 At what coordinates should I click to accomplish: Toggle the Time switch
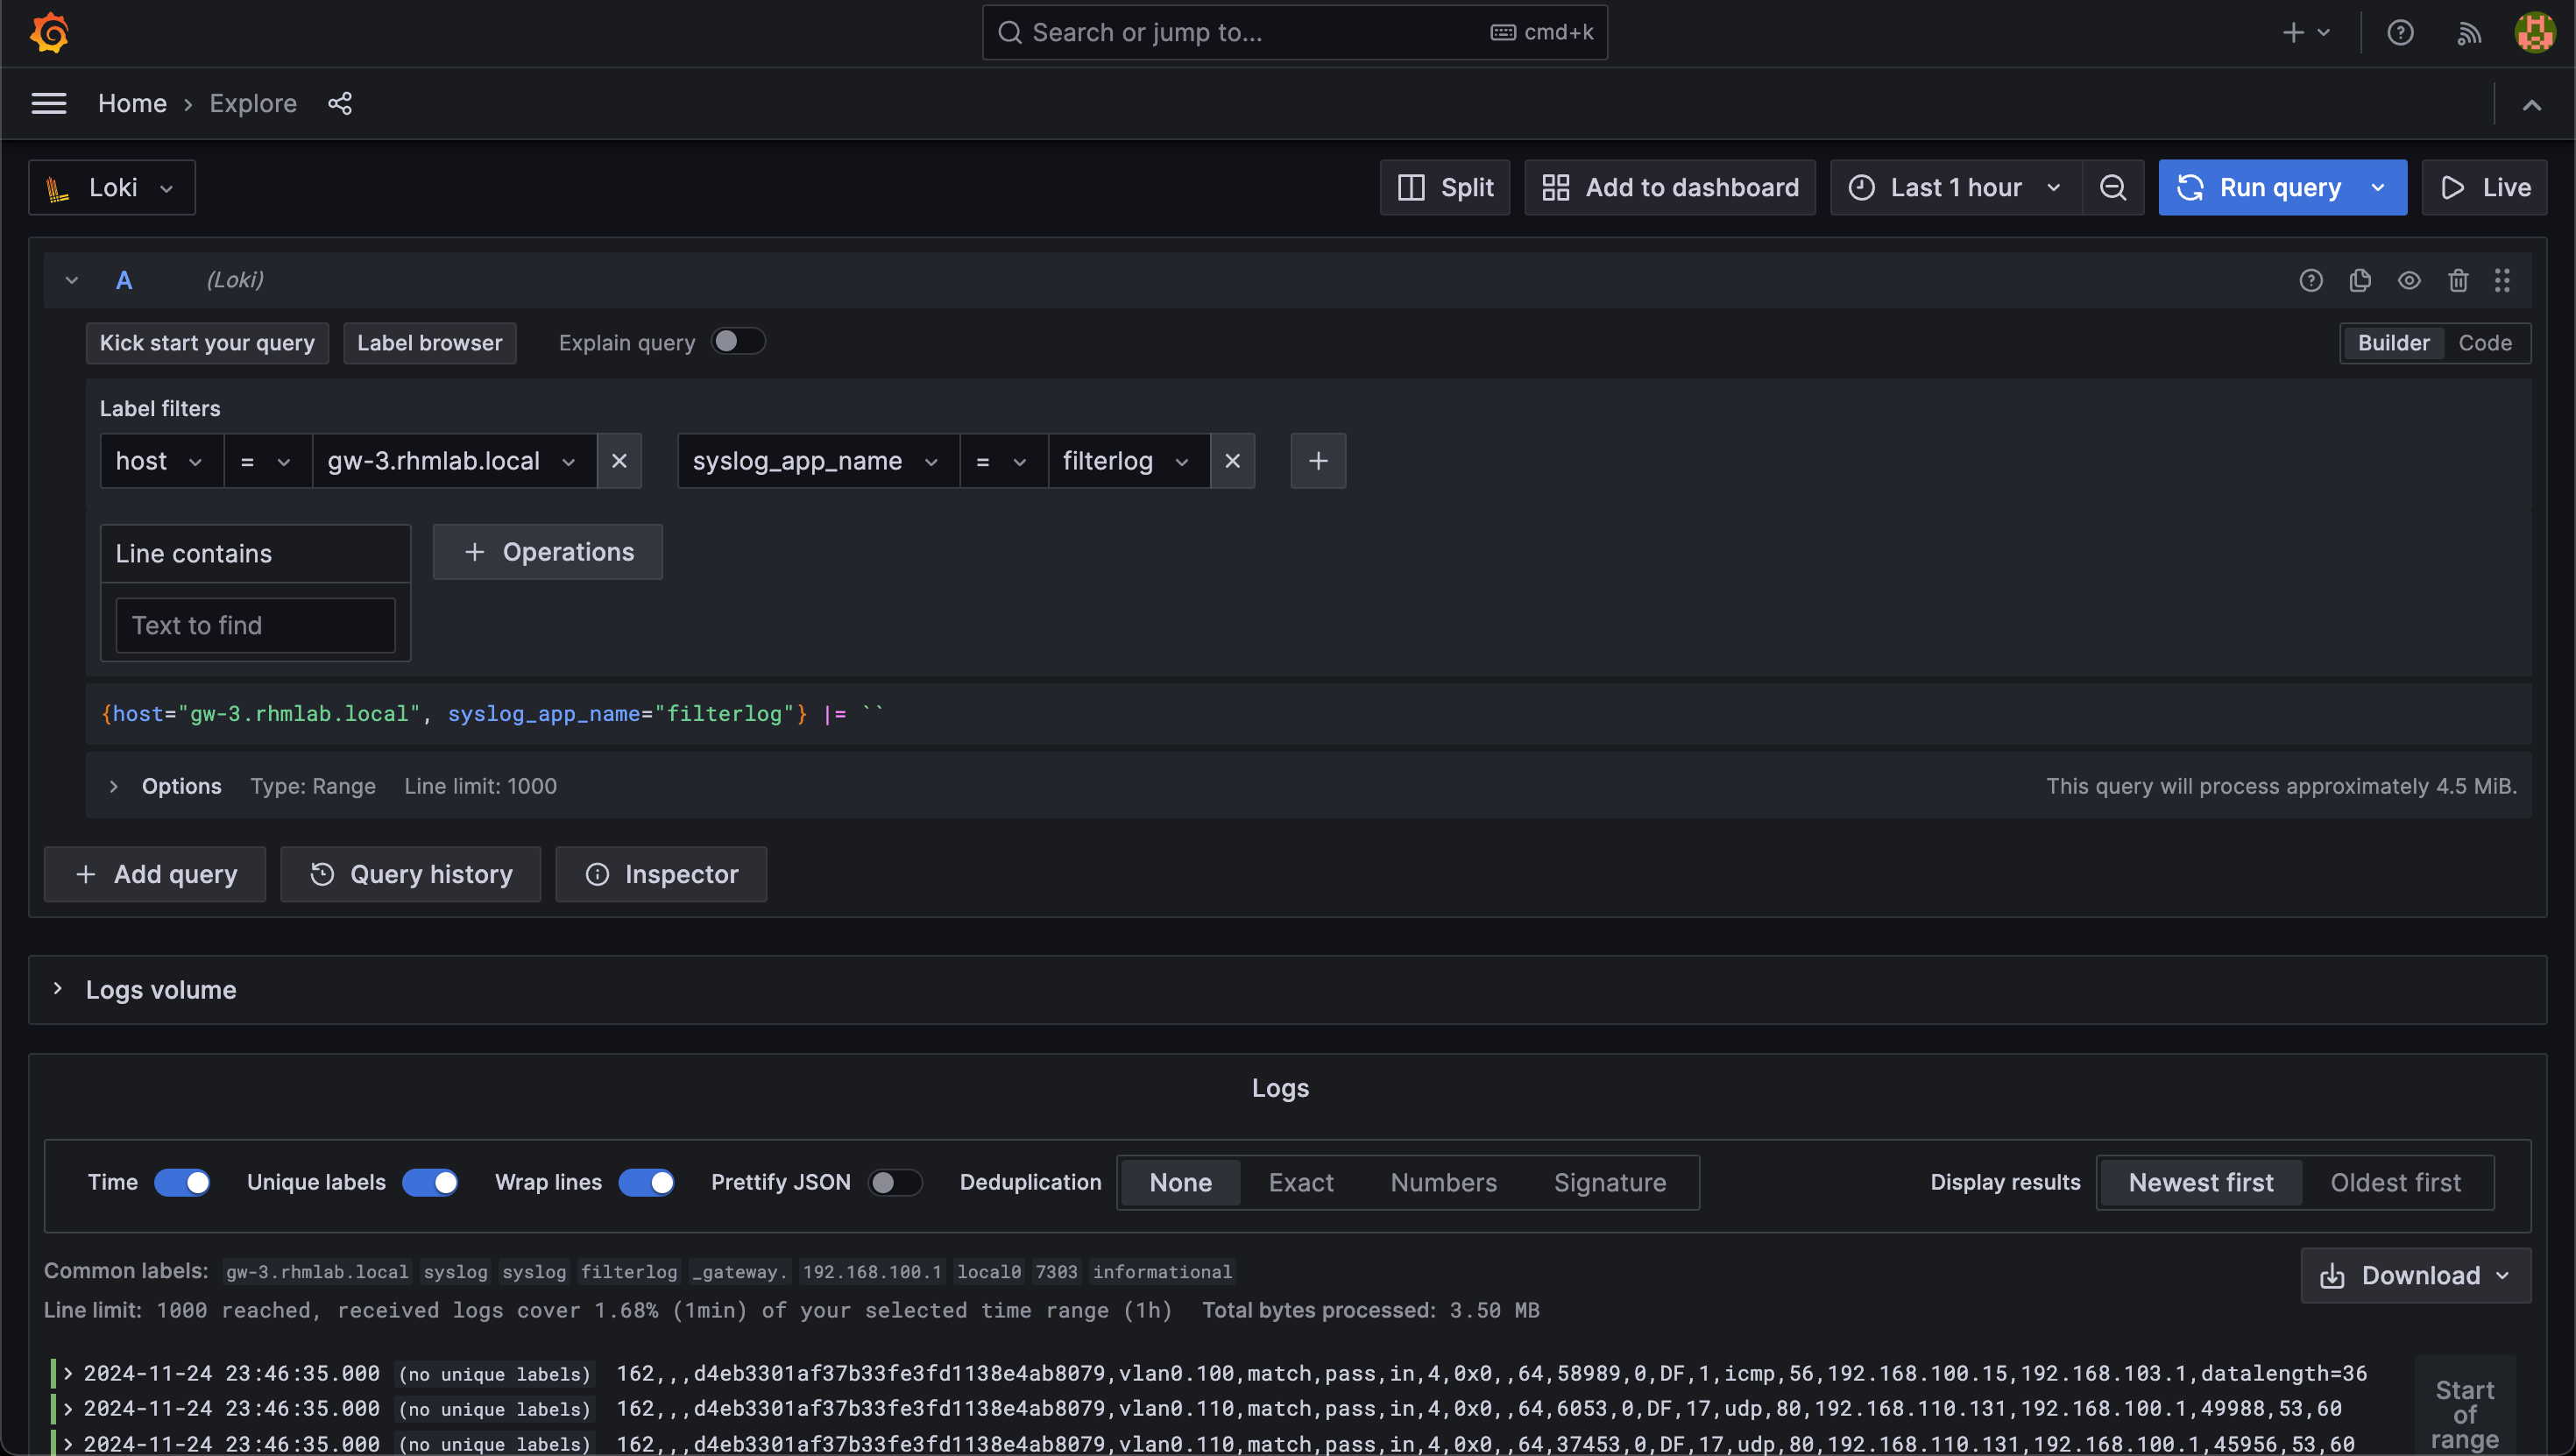point(182,1183)
